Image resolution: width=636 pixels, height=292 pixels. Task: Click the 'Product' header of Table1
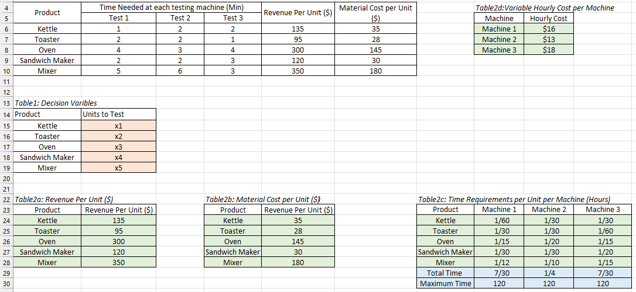pos(47,114)
